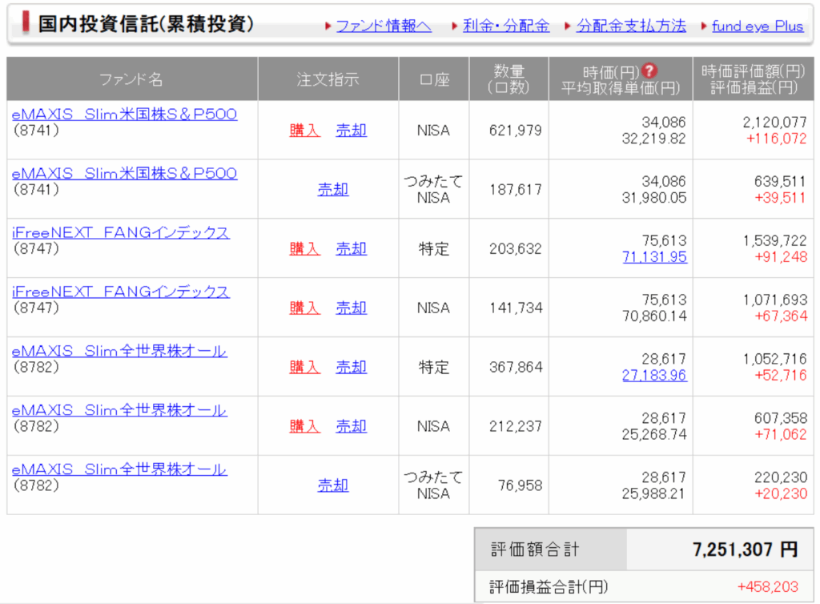This screenshot has height=604, width=820.
Task: Click the underlined average price 27,183.96
Action: 657,373
